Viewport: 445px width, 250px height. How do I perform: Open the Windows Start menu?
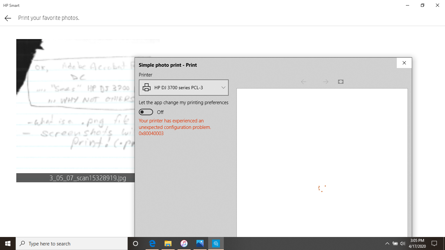tap(8, 243)
